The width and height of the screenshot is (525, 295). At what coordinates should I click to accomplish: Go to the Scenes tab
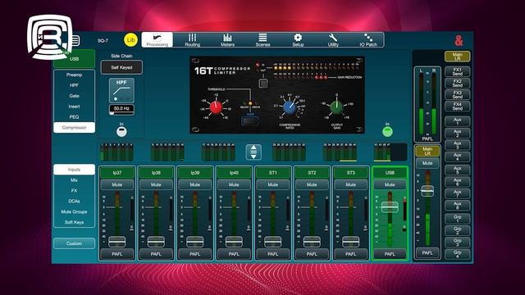[262, 40]
